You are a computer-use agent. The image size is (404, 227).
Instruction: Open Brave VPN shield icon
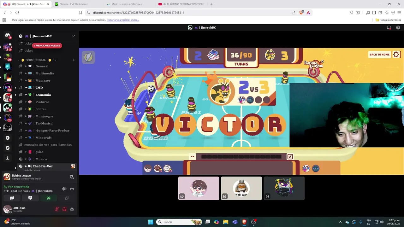pos(393,13)
